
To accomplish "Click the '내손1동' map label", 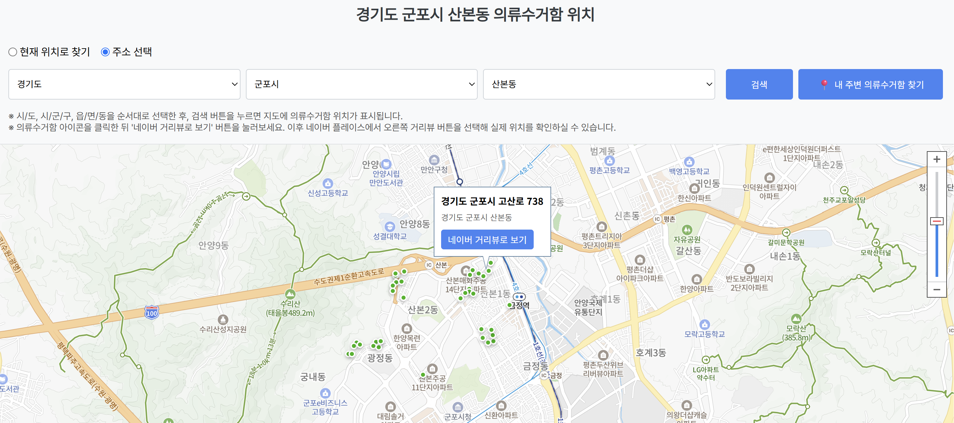I will [785, 256].
